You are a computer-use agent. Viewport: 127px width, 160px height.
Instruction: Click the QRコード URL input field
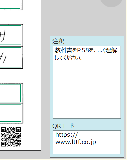[x=87, y=142]
